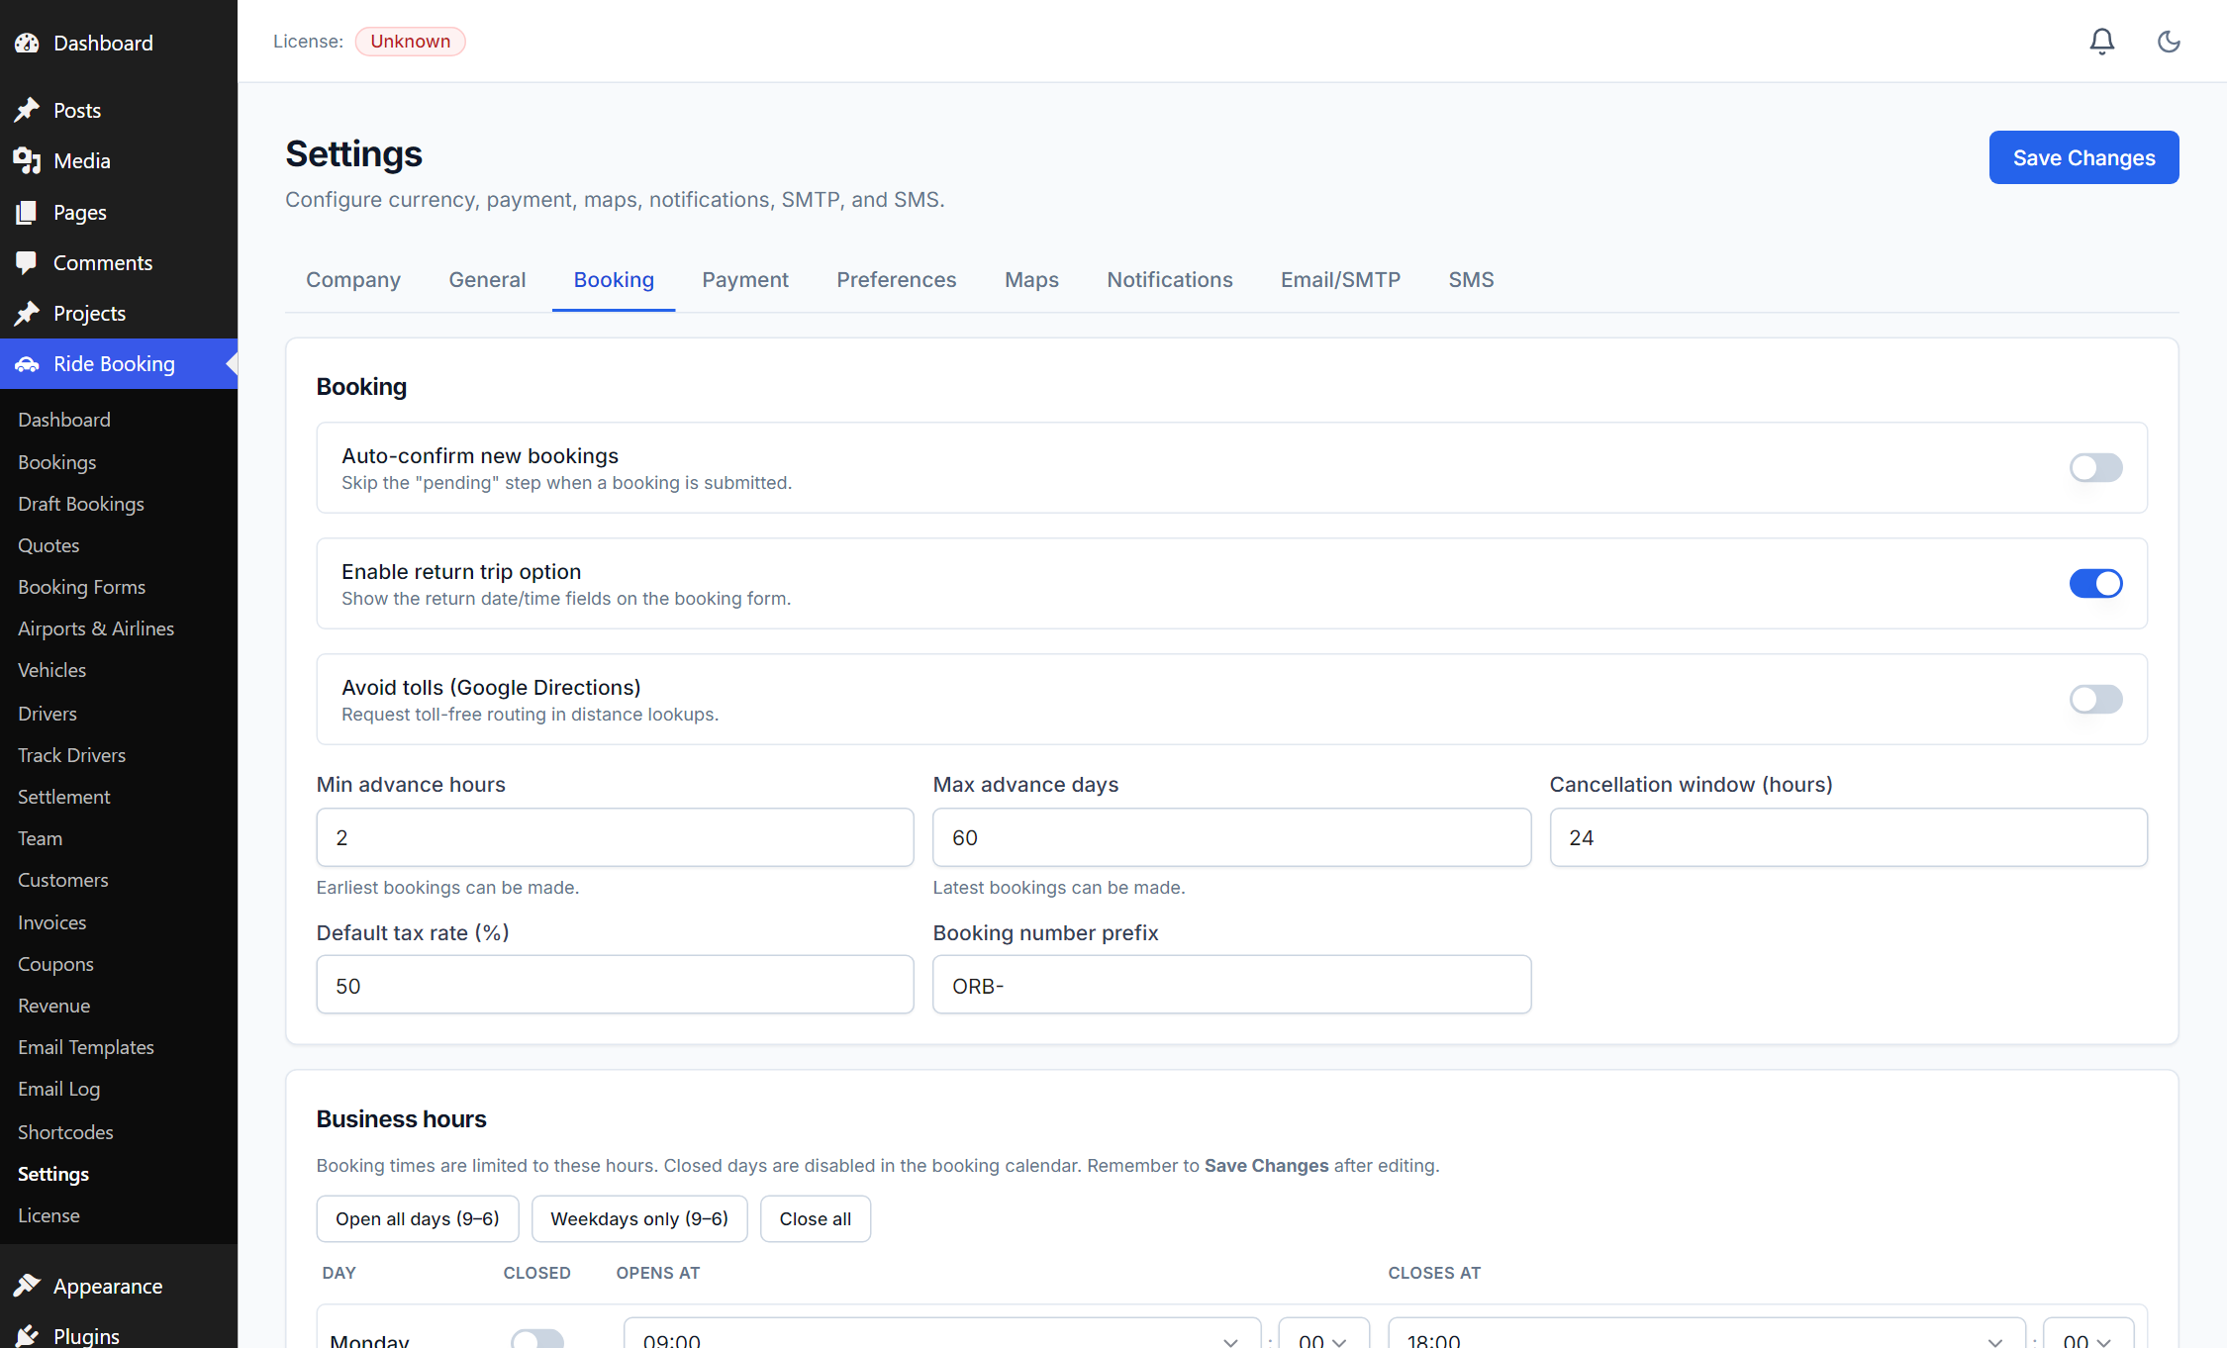Click the Close all button

(x=816, y=1218)
